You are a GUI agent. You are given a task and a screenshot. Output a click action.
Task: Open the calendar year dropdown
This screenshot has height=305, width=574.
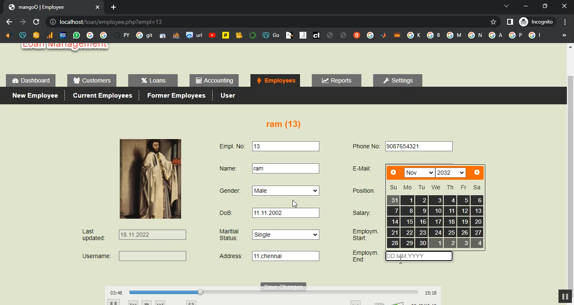[x=450, y=173]
